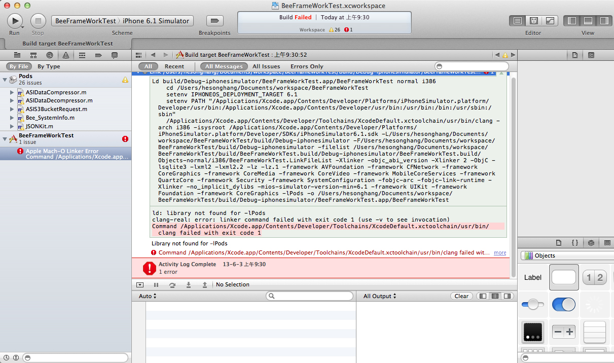Collapse the Pods issue group
The image size is (614, 363).
click(x=5, y=79)
